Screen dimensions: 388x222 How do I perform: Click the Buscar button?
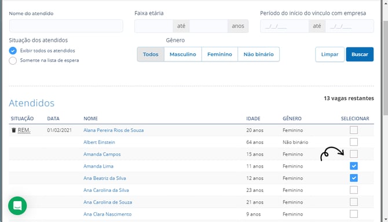point(360,54)
